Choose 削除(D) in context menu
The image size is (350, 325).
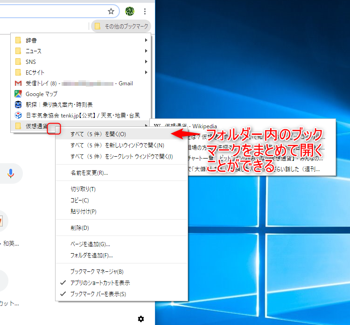[x=121, y=228]
